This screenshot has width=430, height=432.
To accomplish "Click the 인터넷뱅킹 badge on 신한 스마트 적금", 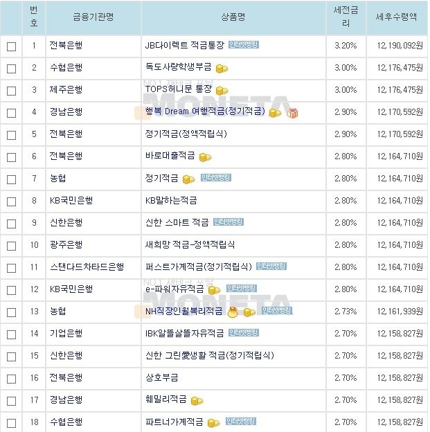I will point(229,222).
